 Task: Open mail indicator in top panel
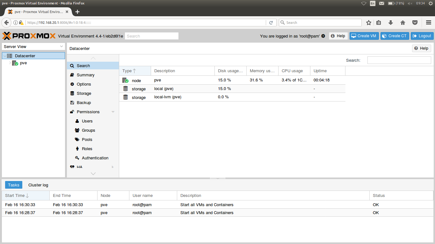pos(381,3)
